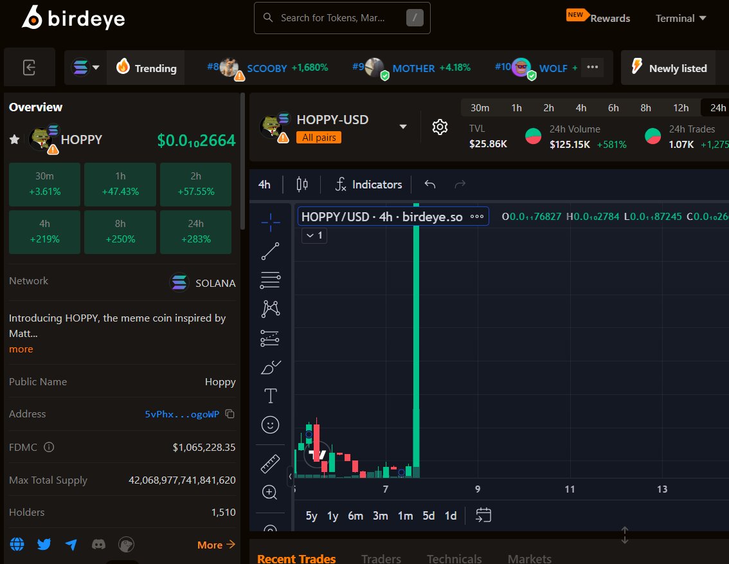This screenshot has height=564, width=729.
Task: Select the XABCD pattern tool
Action: 270,309
